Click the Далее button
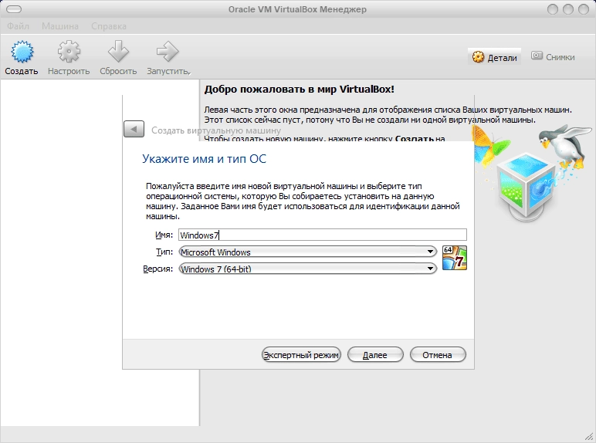This screenshot has height=443, width=596. point(375,355)
